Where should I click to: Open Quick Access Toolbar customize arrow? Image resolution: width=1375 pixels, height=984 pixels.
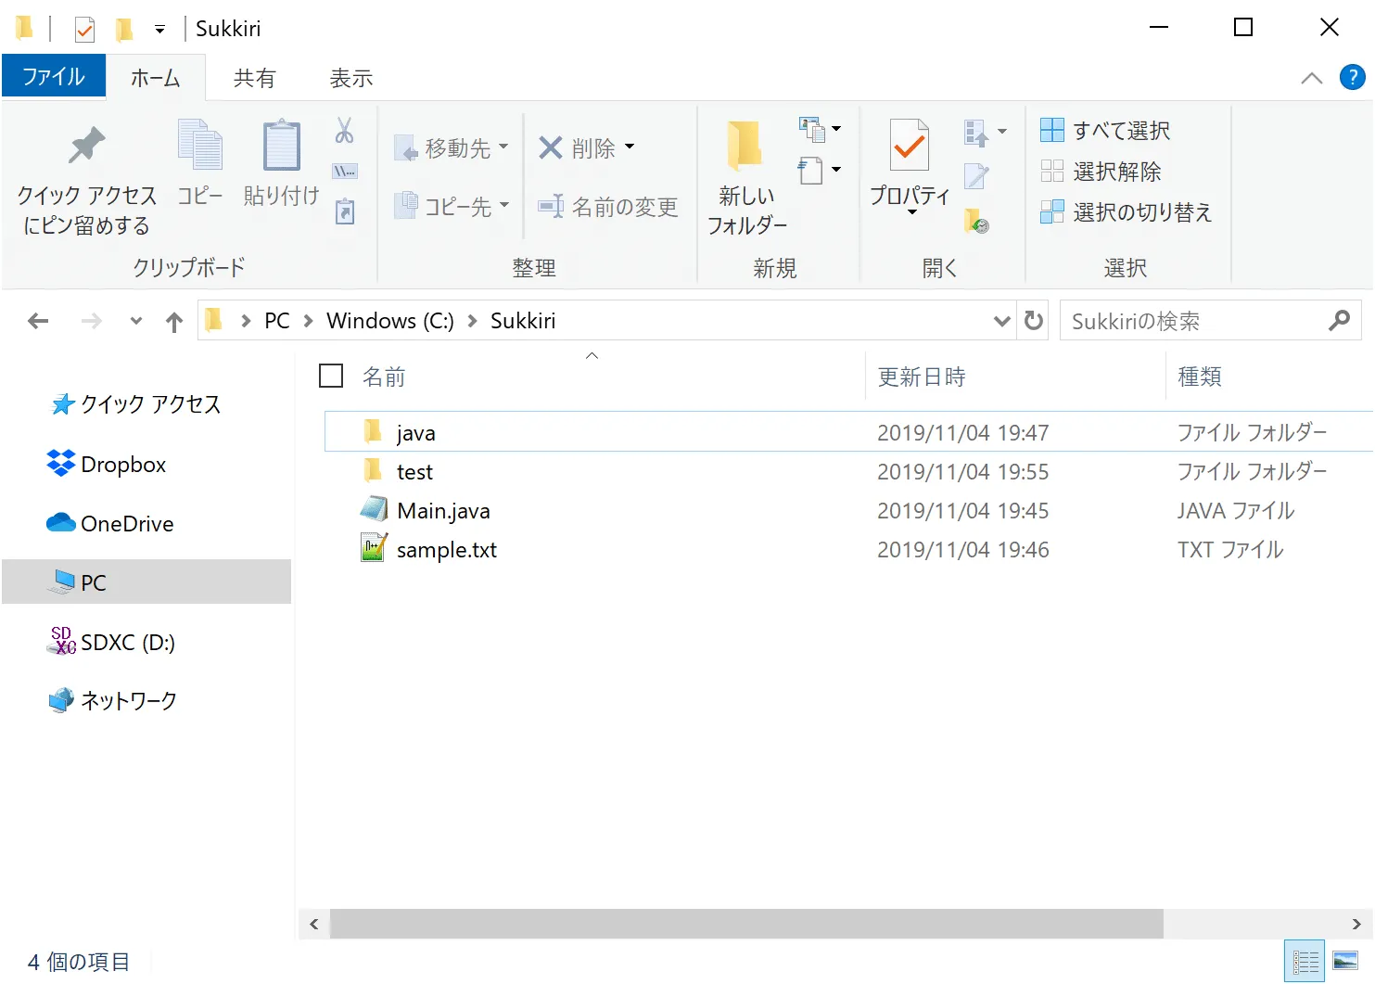[x=159, y=30]
